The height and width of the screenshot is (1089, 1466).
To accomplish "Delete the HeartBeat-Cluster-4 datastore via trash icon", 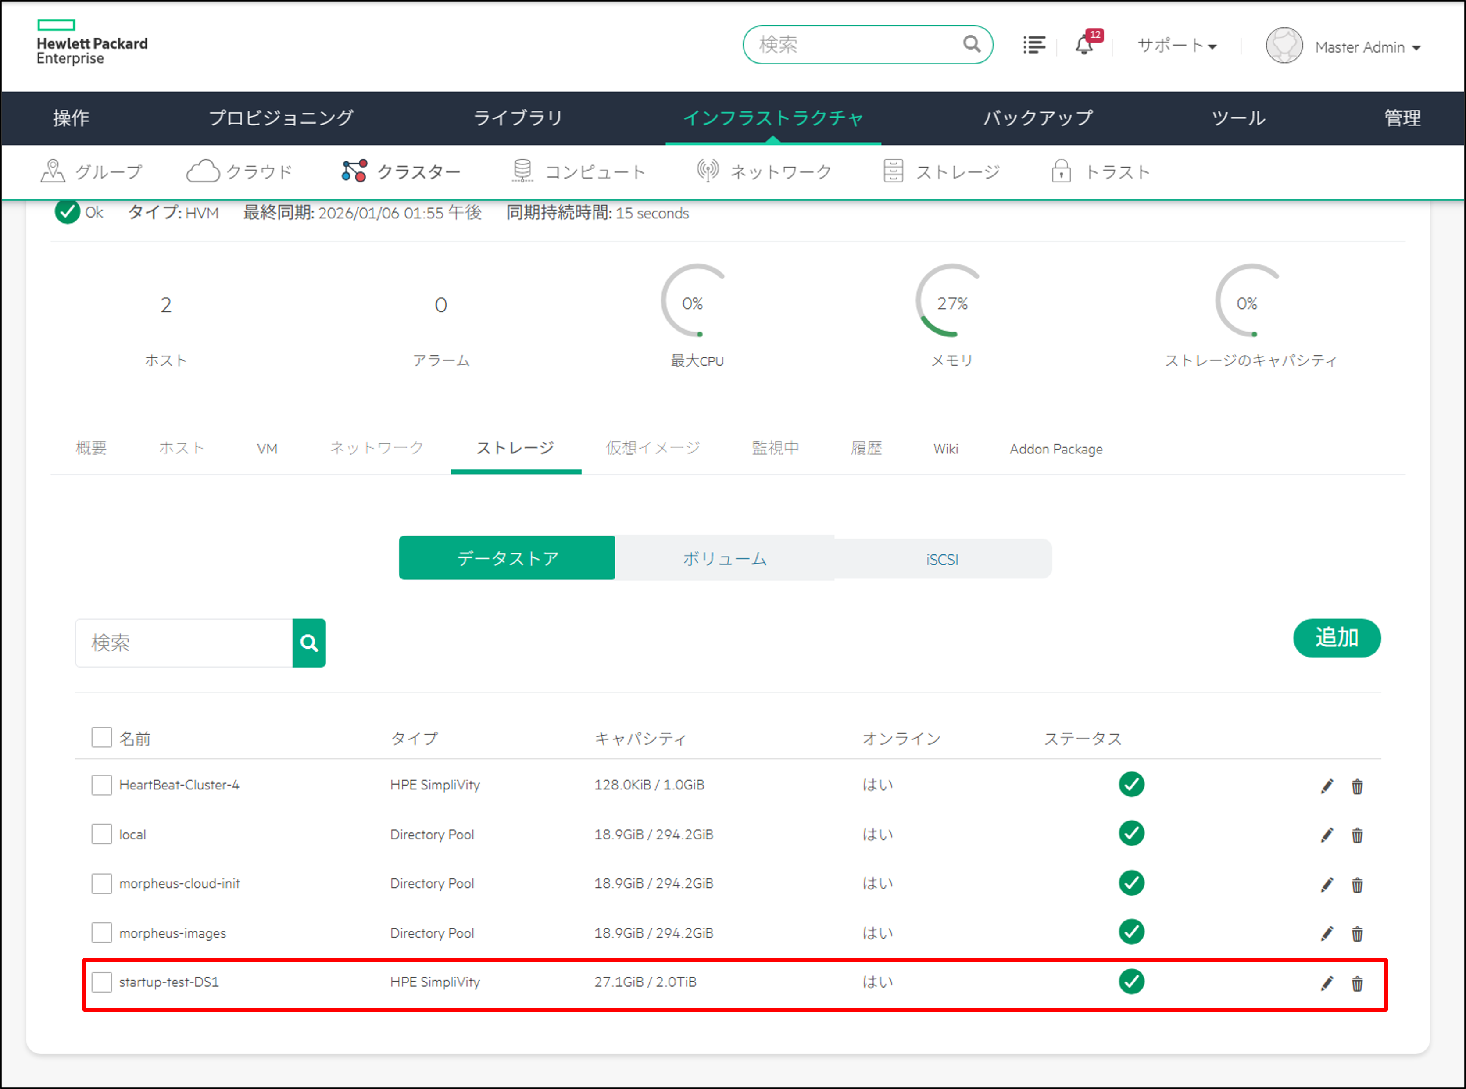I will click(x=1357, y=786).
